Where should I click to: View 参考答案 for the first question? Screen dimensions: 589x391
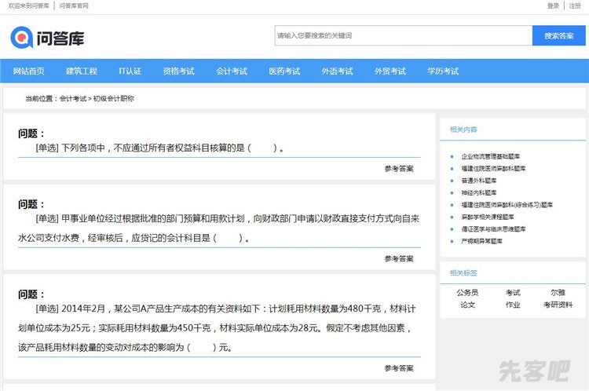(399, 169)
